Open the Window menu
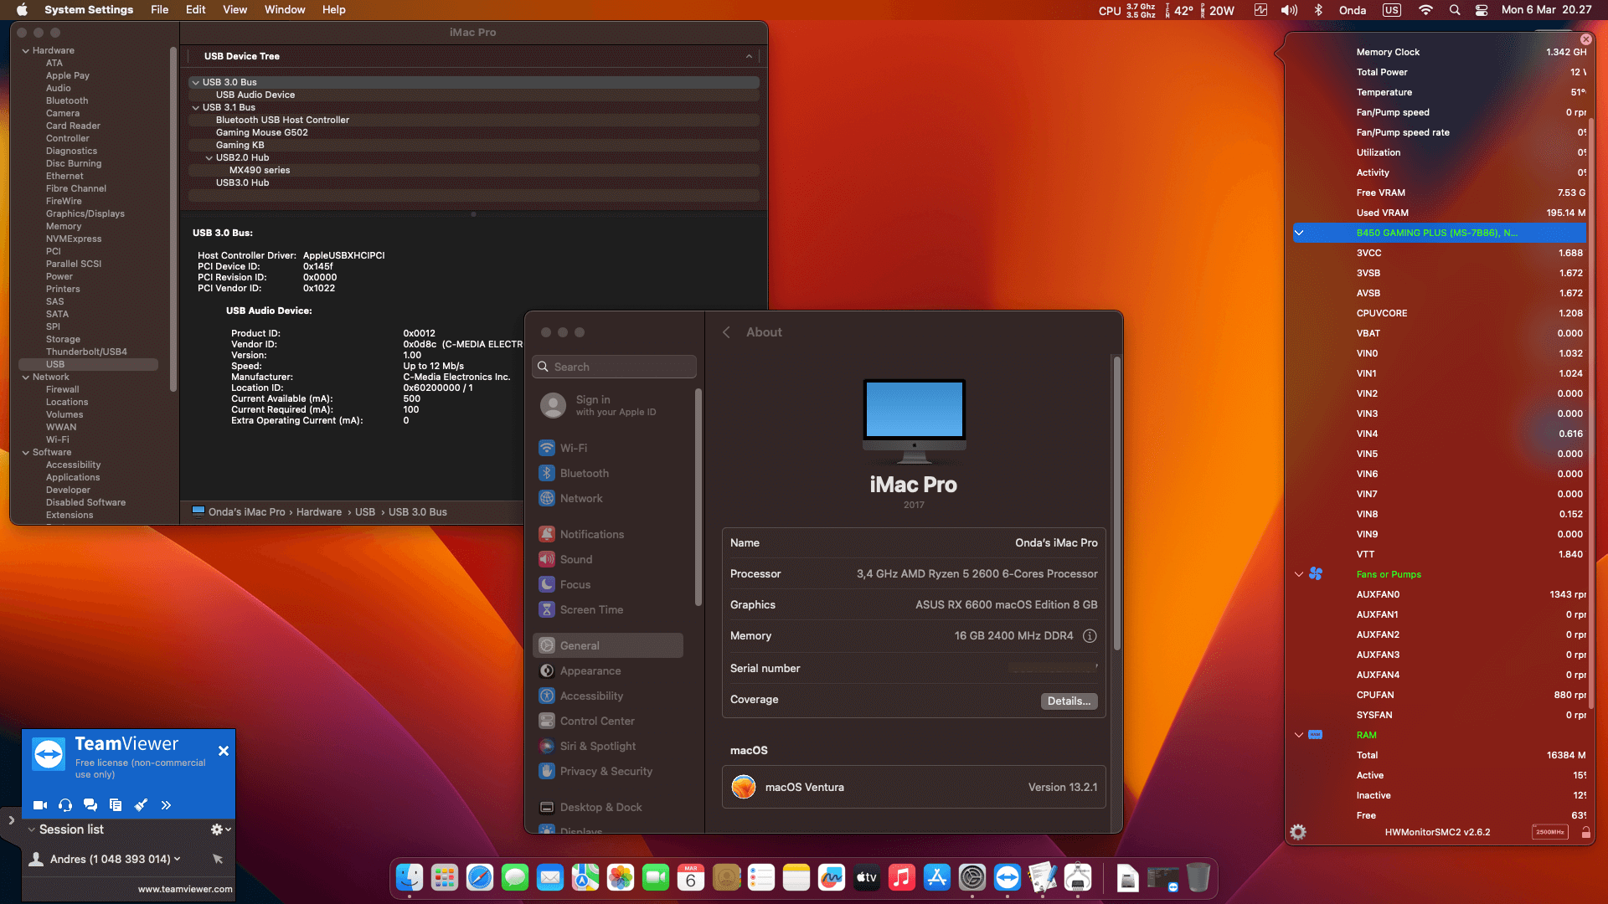 [284, 9]
